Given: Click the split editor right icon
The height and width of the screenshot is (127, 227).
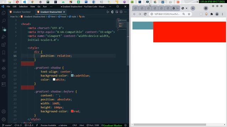Looking at the screenshot, I should tap(121, 12).
